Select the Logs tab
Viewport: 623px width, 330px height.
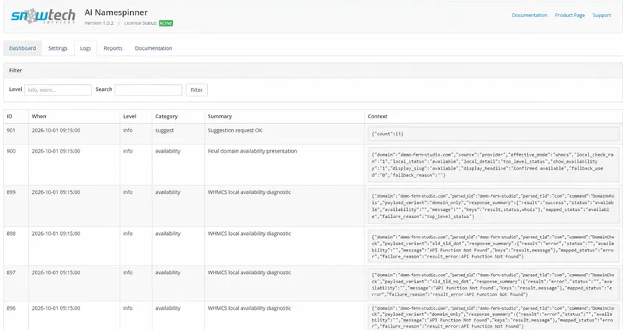[86, 48]
